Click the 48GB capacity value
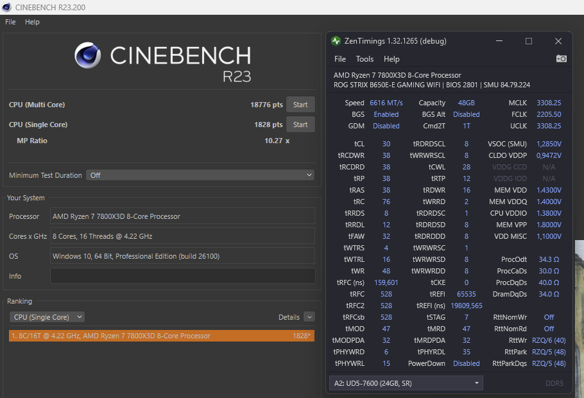The height and width of the screenshot is (398, 584). point(467,103)
